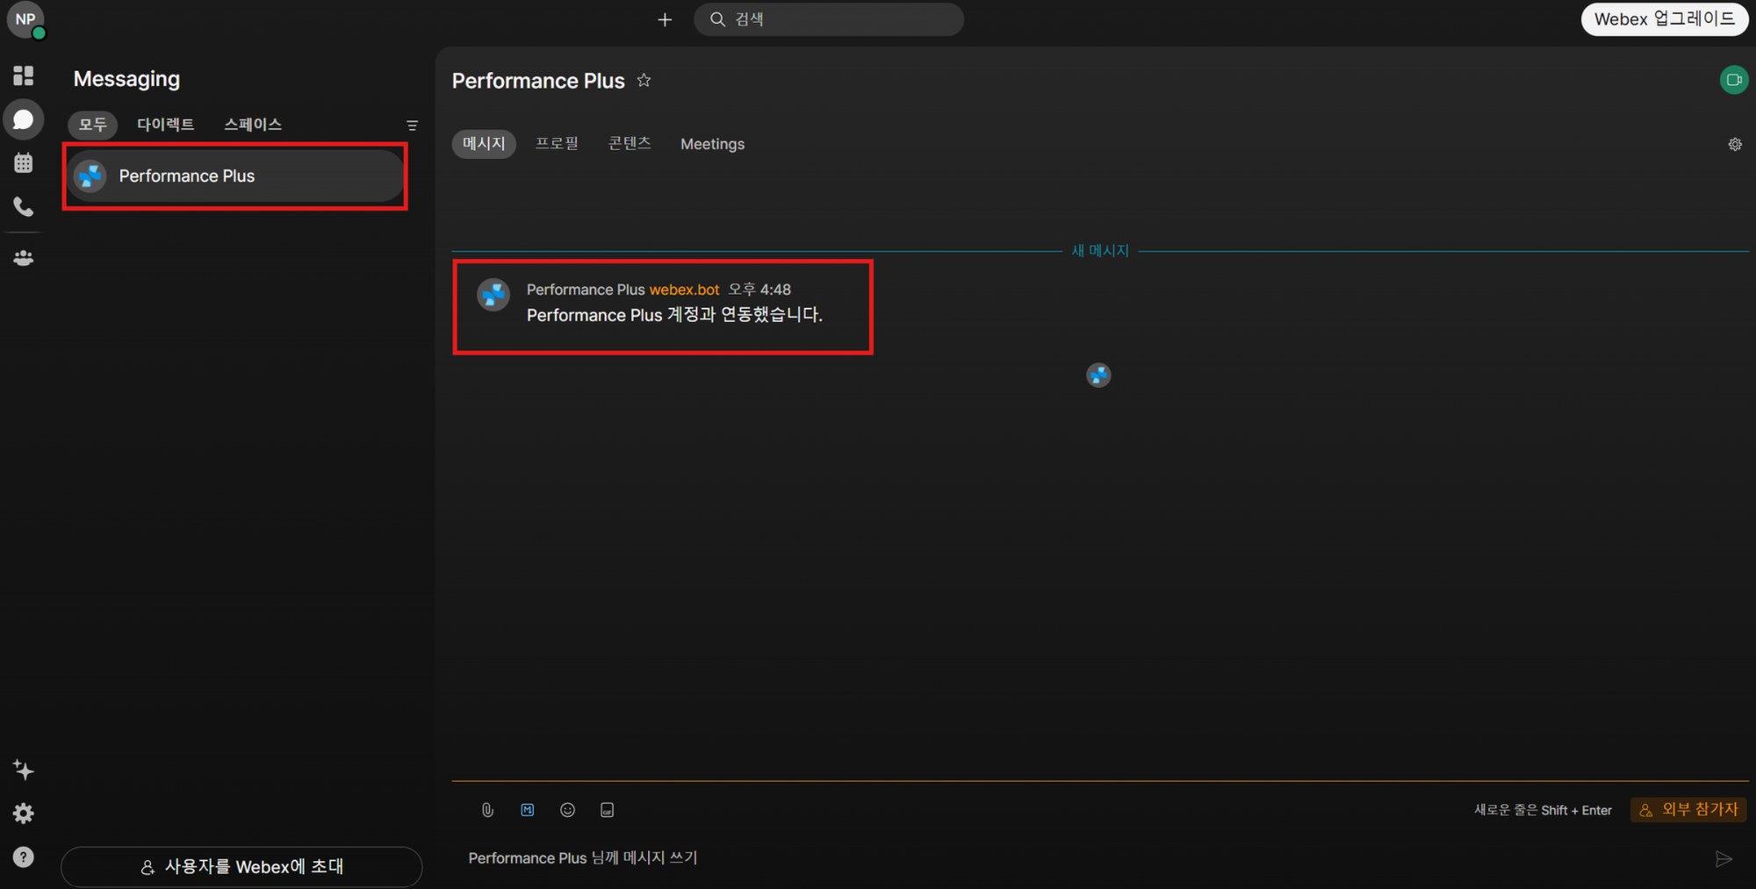
Task: Click the 외부 참가자 badge
Action: coord(1688,809)
